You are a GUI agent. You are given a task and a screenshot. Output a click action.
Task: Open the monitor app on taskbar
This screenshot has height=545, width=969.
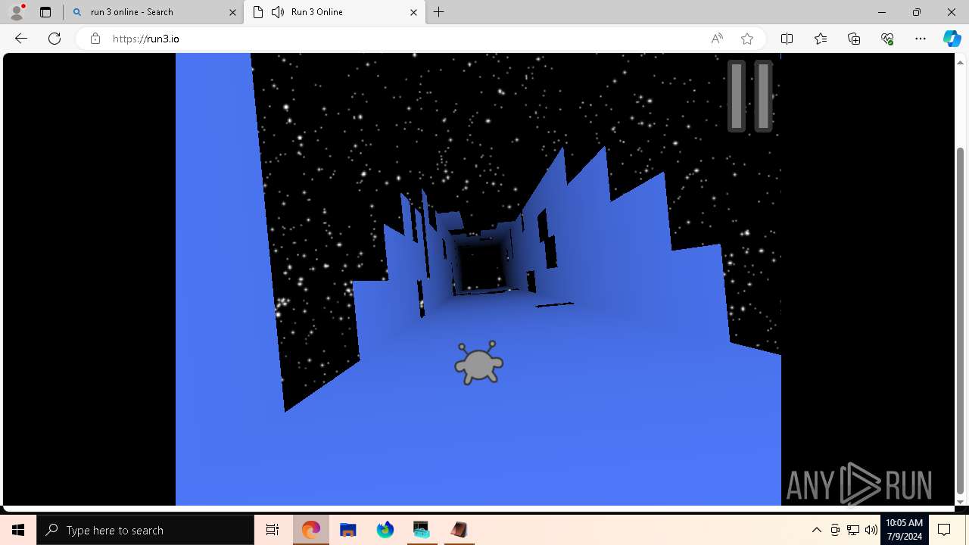tap(422, 530)
